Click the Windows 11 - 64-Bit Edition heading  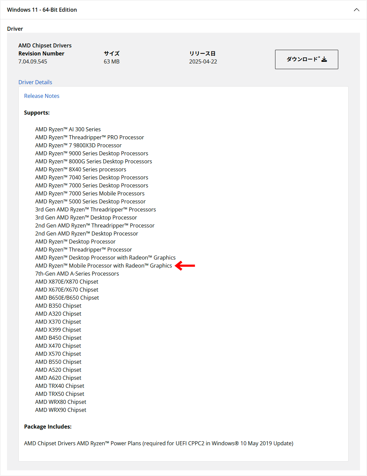tap(42, 10)
